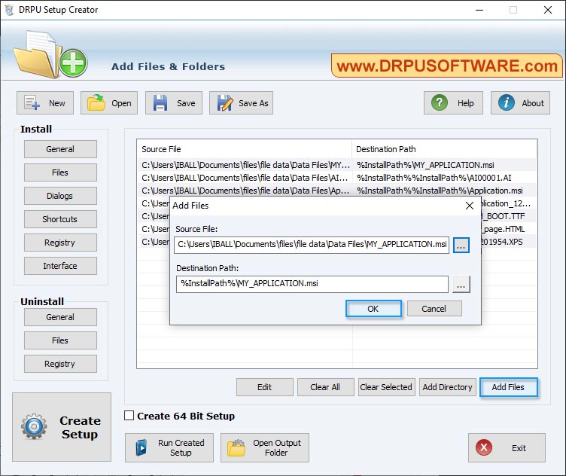Click the Create Setup gear icon

pos(34,426)
